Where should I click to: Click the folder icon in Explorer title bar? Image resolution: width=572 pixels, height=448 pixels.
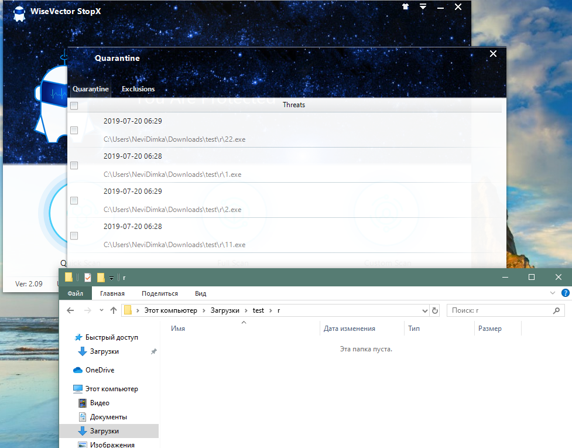(x=69, y=277)
